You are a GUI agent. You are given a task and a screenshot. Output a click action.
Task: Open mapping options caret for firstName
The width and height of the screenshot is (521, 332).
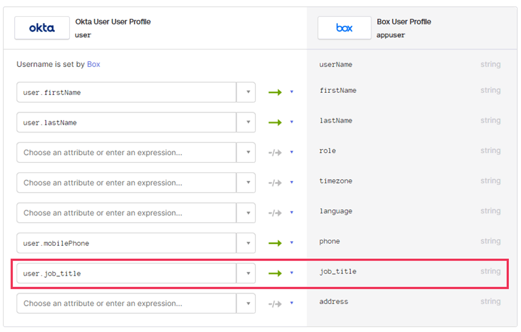[x=292, y=92]
